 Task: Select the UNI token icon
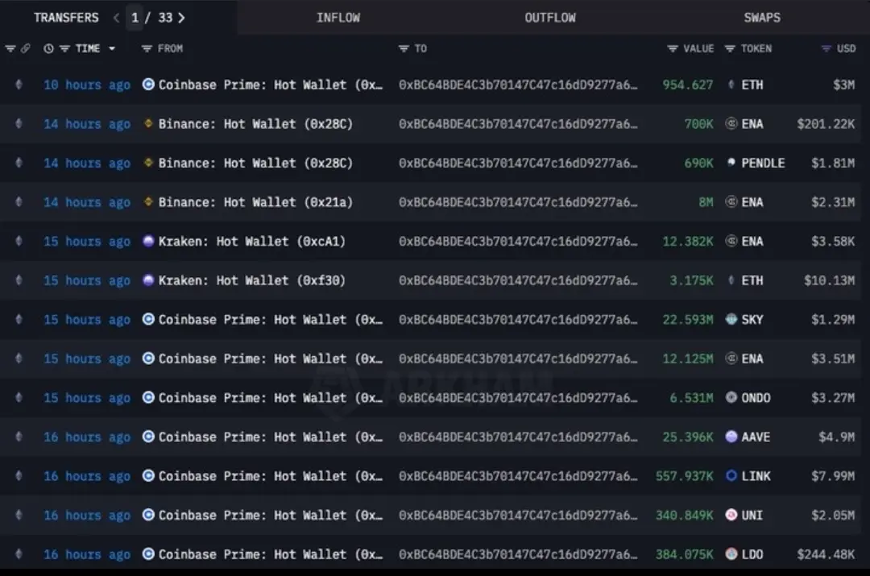[731, 516]
